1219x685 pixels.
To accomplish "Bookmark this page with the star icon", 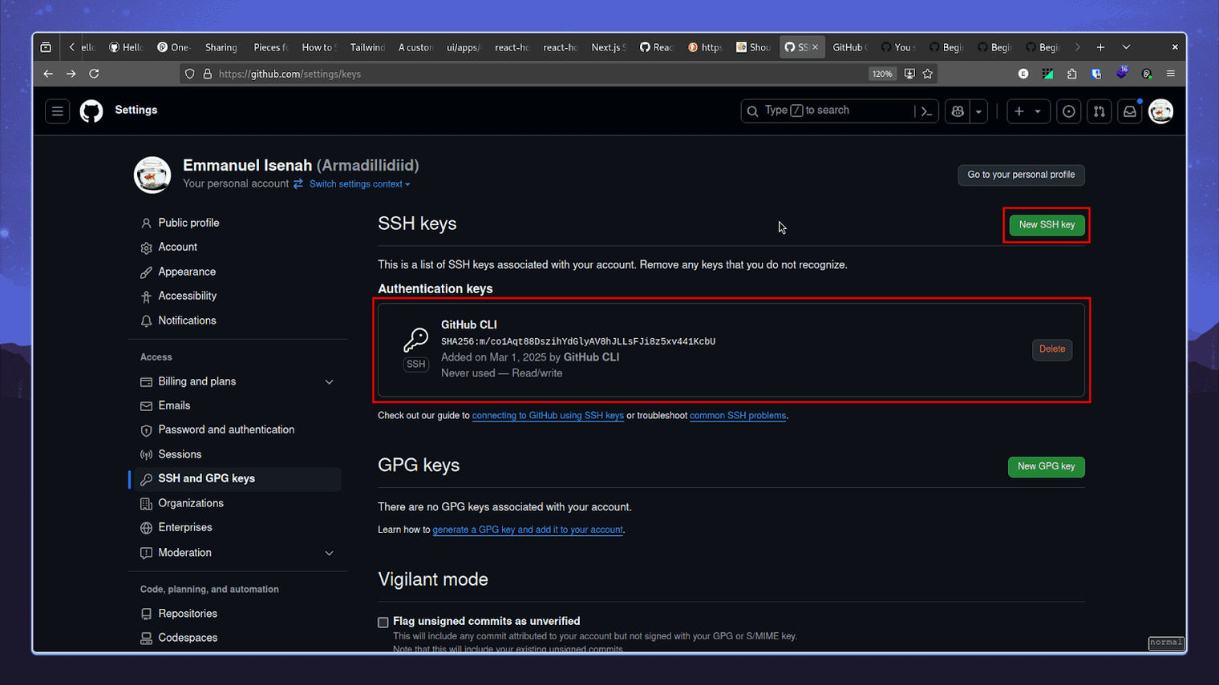I will [x=928, y=74].
